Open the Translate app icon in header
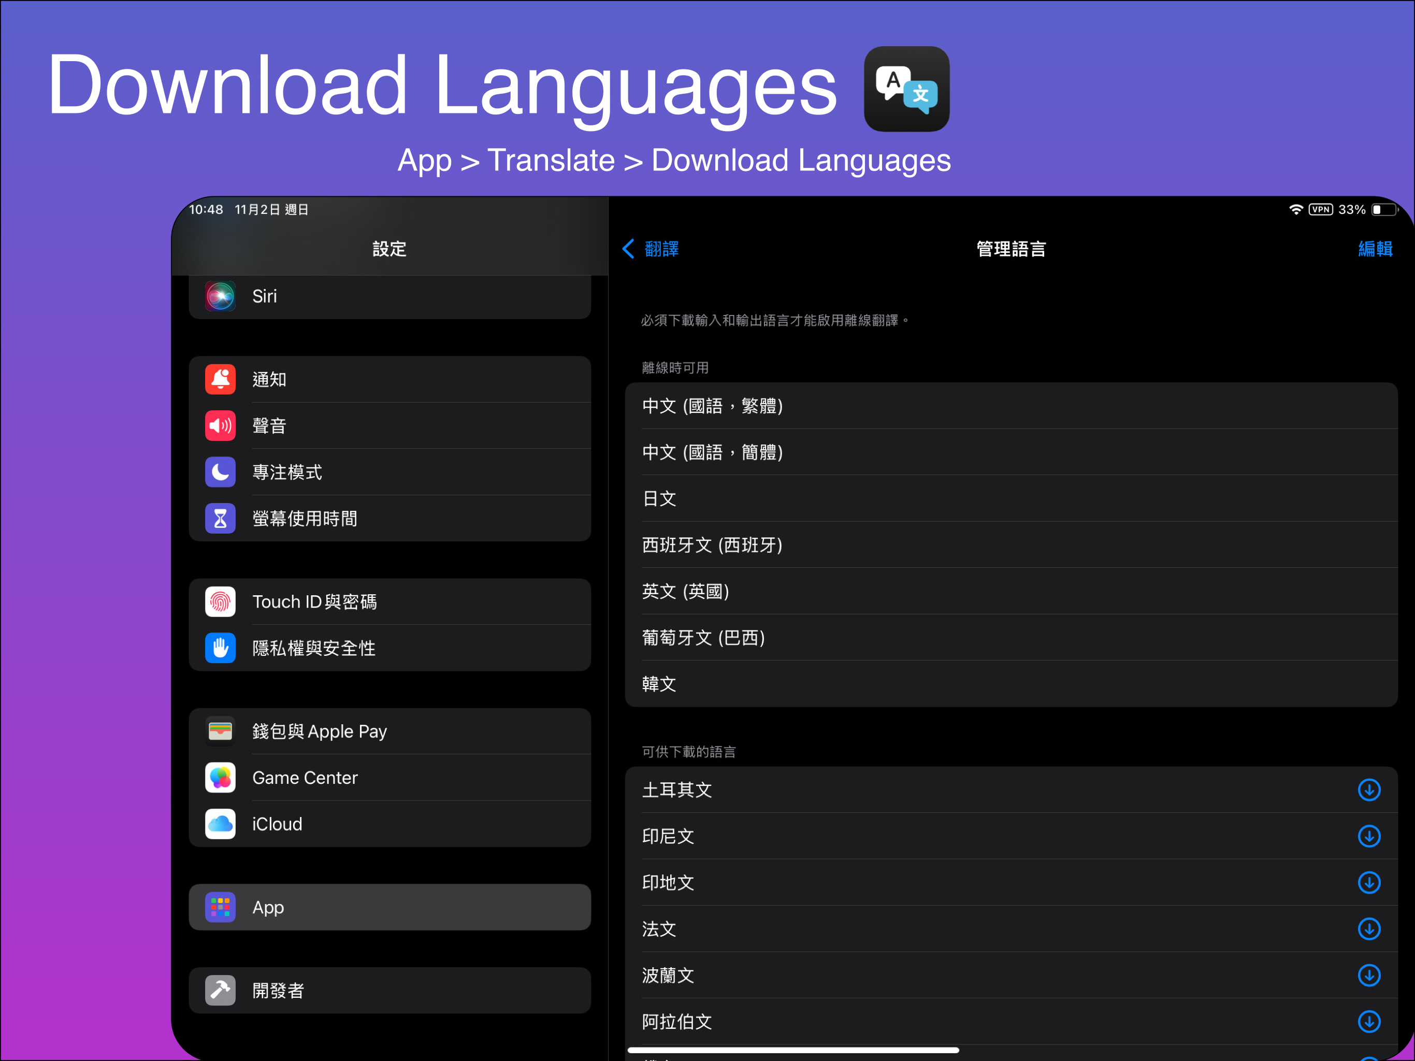Image resolution: width=1415 pixels, height=1061 pixels. pos(906,89)
